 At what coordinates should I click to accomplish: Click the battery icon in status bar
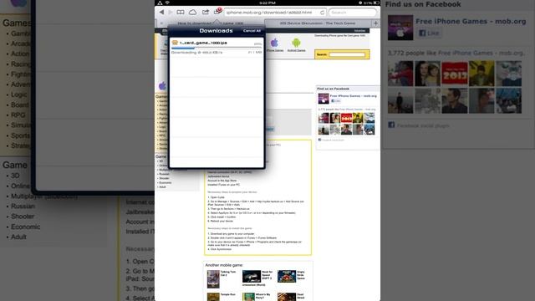[375, 3]
